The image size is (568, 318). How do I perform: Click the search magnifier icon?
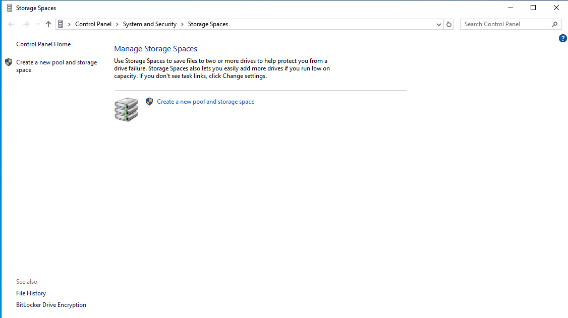(554, 24)
